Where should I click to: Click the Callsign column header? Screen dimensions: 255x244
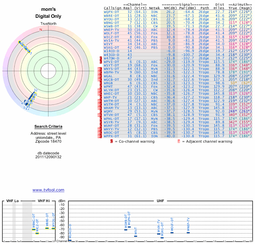[x=113, y=8]
